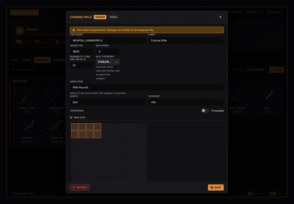The image size is (294, 204).
Task: Click the Slot Category chevron arrow
Action: [116, 62]
